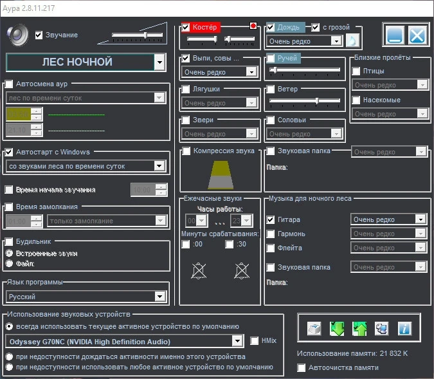The height and width of the screenshot is (379, 434).
Task: Open the лес по времени суток dropdown
Action: point(159,98)
